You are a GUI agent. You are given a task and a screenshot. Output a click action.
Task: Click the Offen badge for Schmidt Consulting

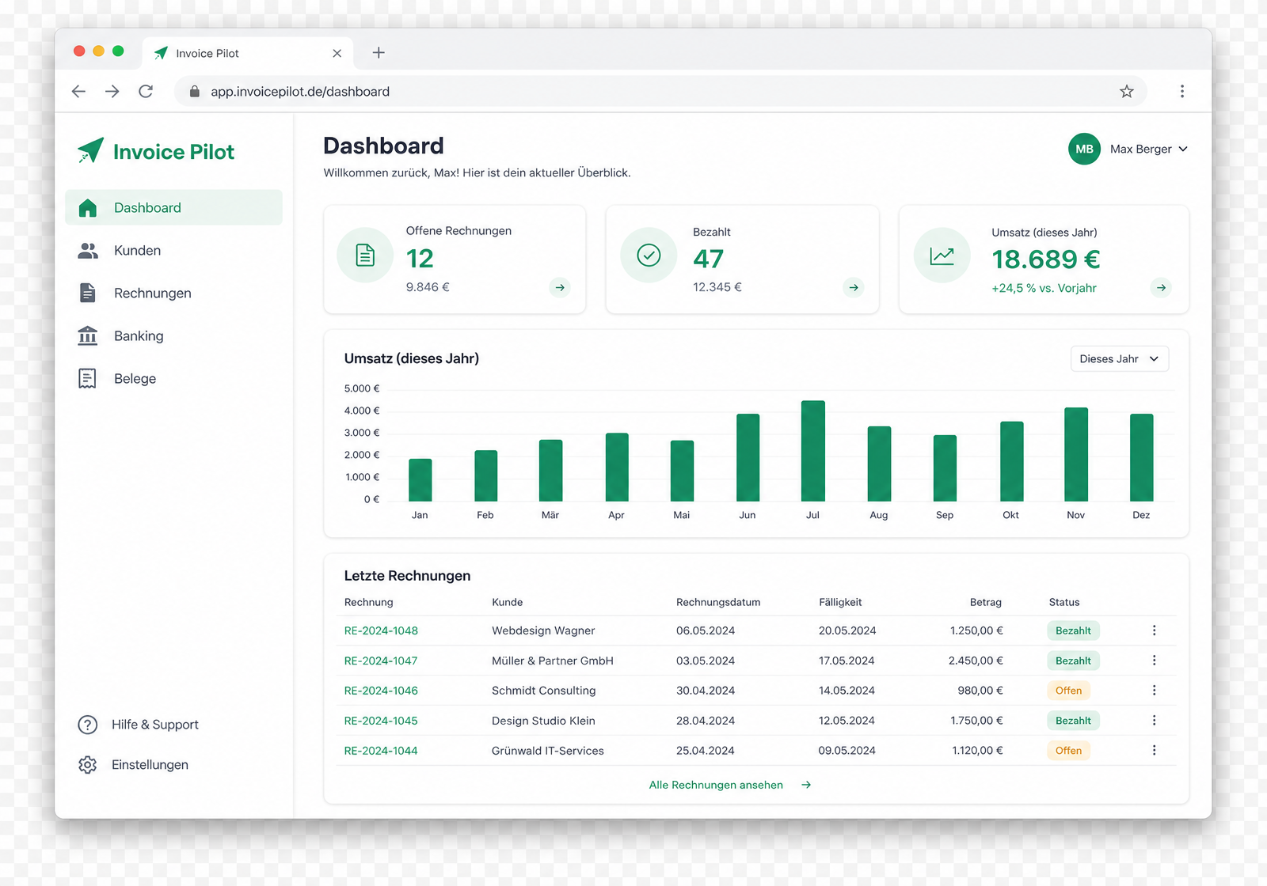(1068, 691)
